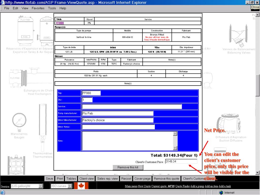Click the Save button
The height and width of the screenshot is (195, 260).
[49, 178]
